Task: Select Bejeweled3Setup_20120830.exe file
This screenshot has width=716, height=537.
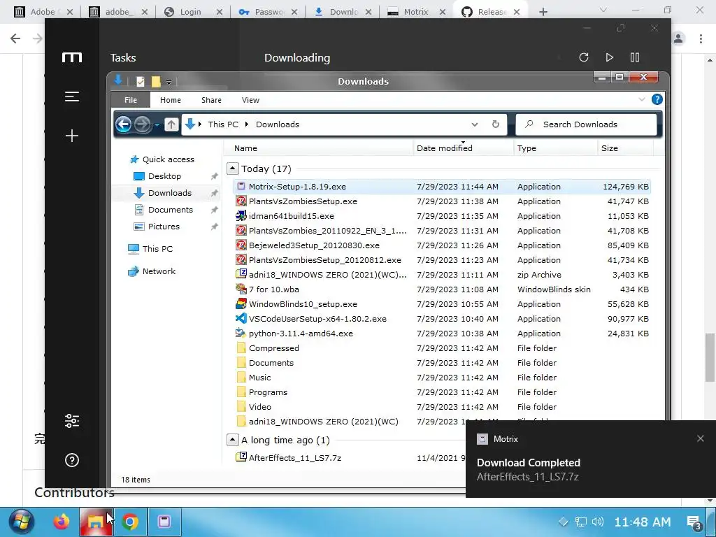Action: click(x=442, y=245)
